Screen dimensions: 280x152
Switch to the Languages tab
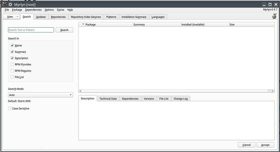click(158, 17)
